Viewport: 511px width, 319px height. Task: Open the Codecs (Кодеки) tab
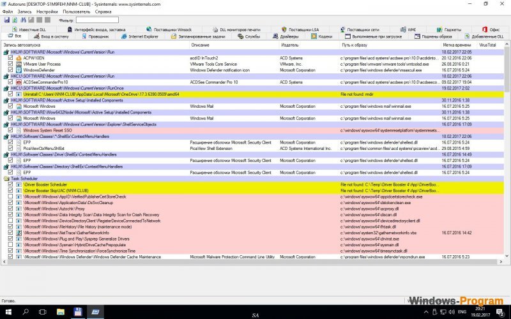[x=321, y=36]
